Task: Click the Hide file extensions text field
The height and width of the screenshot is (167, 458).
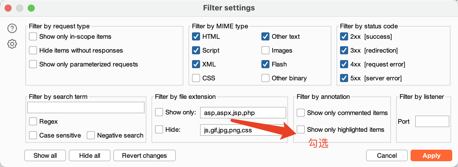Action: (243, 130)
